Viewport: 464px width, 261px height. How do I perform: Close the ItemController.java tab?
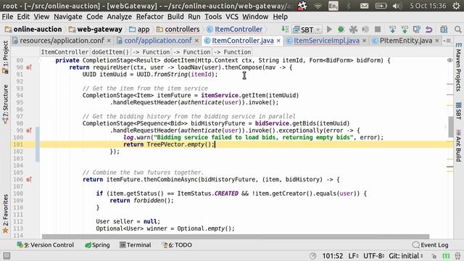coord(278,41)
